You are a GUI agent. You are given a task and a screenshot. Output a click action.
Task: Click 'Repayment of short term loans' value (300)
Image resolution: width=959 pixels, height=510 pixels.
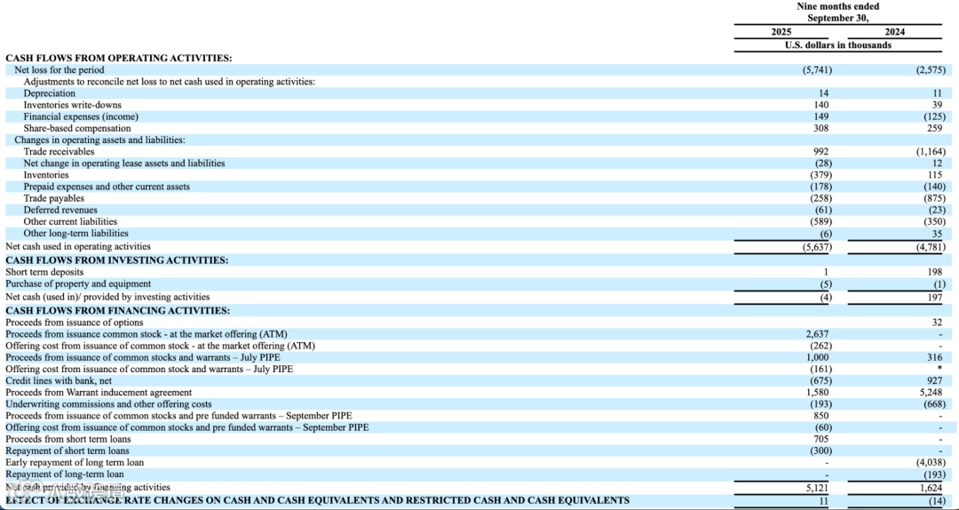(819, 450)
